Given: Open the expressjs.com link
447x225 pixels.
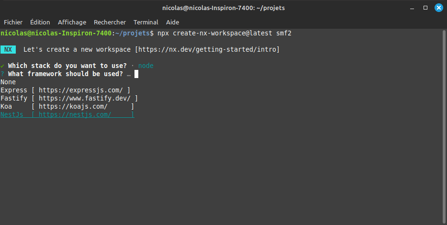Looking at the screenshot, I should [x=80, y=90].
